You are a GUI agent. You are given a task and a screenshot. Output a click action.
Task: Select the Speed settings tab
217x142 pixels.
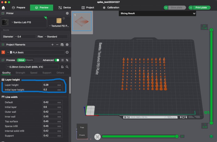click(x=34, y=73)
